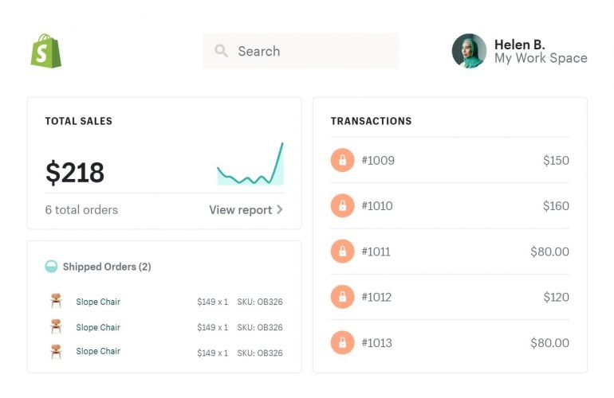This screenshot has width=614, height=398.
Task: Click lock icon for transaction #1010
Action: (342, 206)
